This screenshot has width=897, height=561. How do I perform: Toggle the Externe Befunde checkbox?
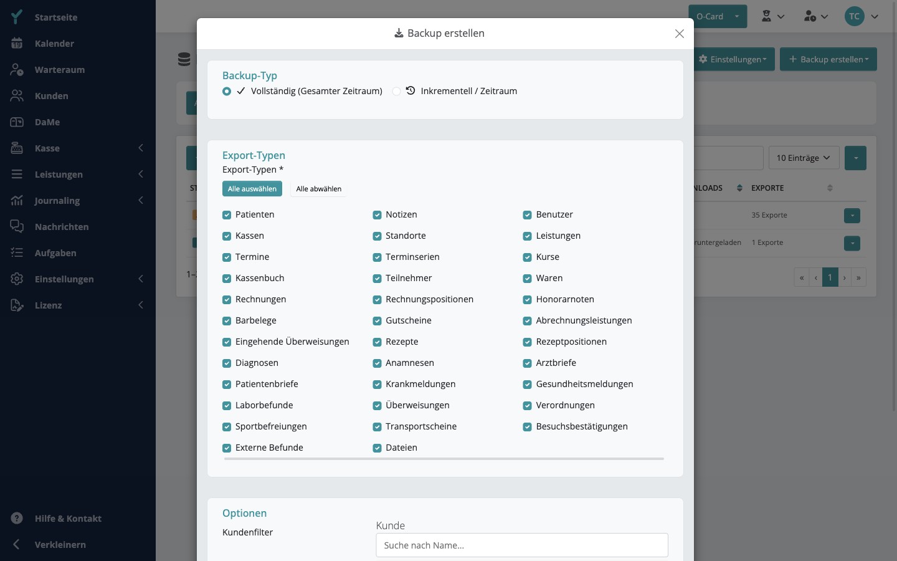point(227,448)
